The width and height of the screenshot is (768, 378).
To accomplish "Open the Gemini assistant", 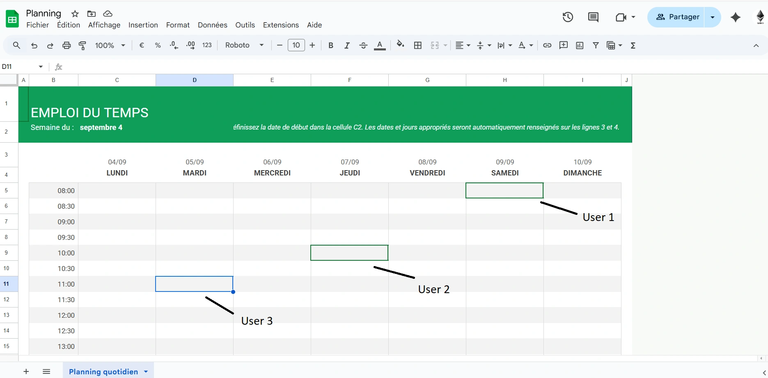I will point(735,17).
